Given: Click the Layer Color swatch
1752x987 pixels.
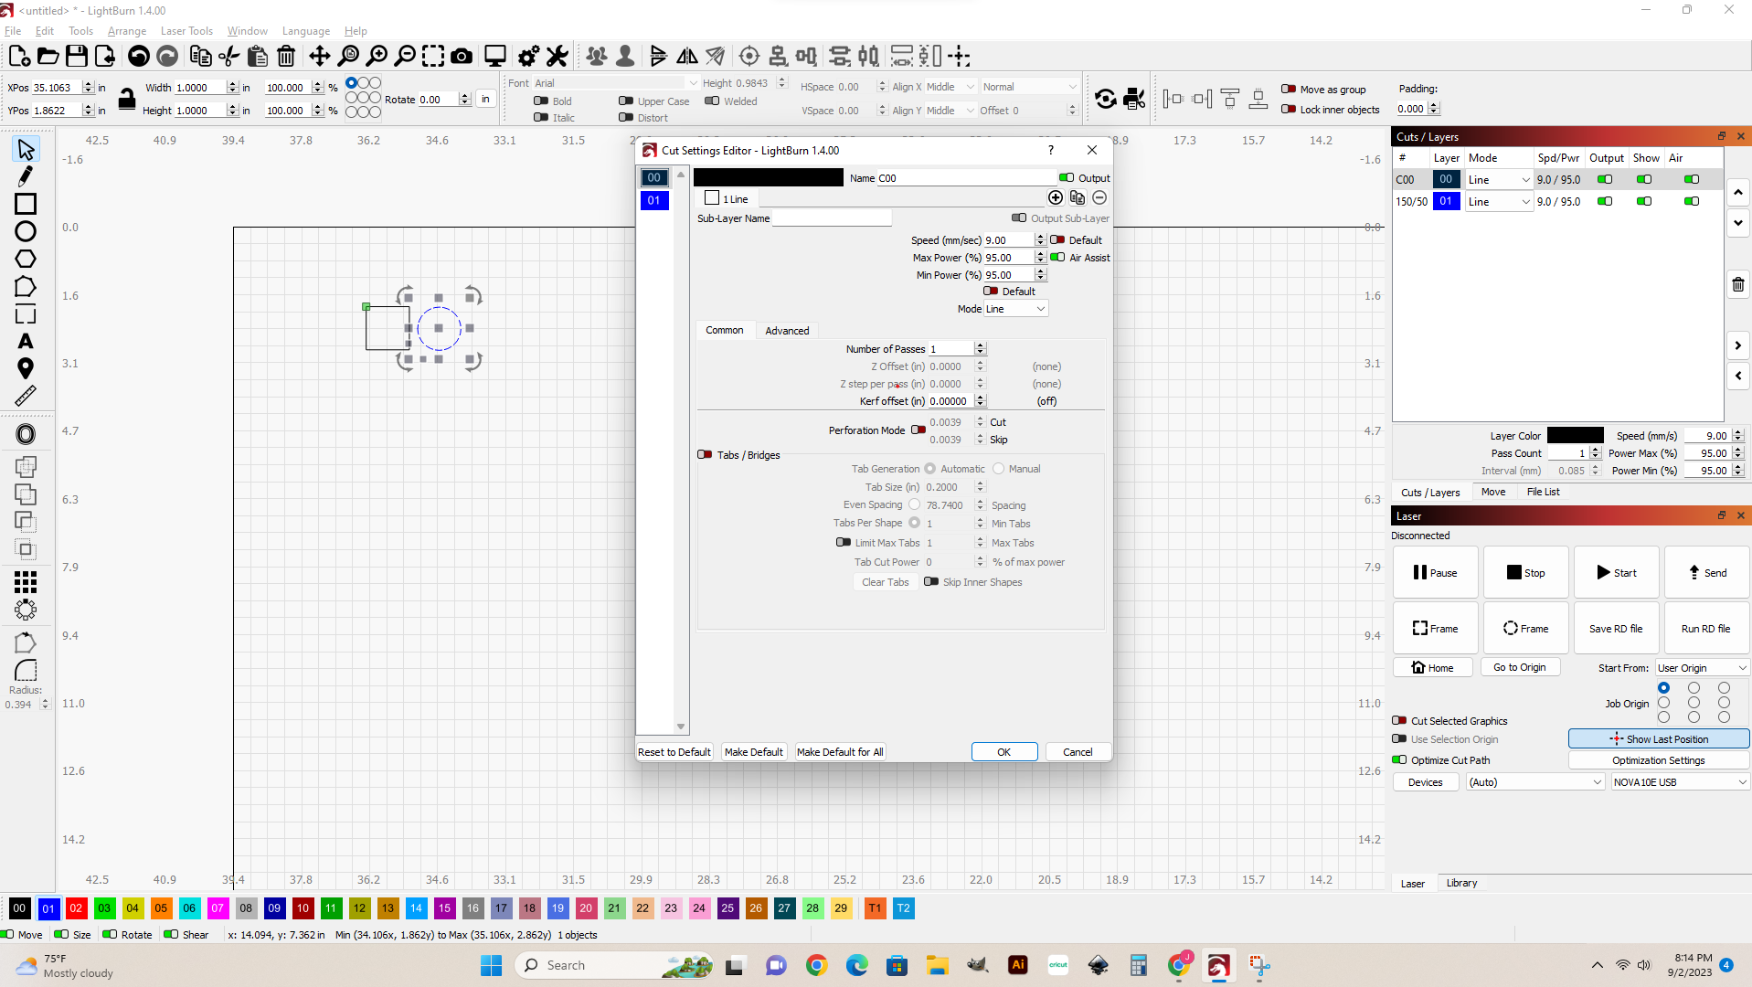Looking at the screenshot, I should 1577,435.
